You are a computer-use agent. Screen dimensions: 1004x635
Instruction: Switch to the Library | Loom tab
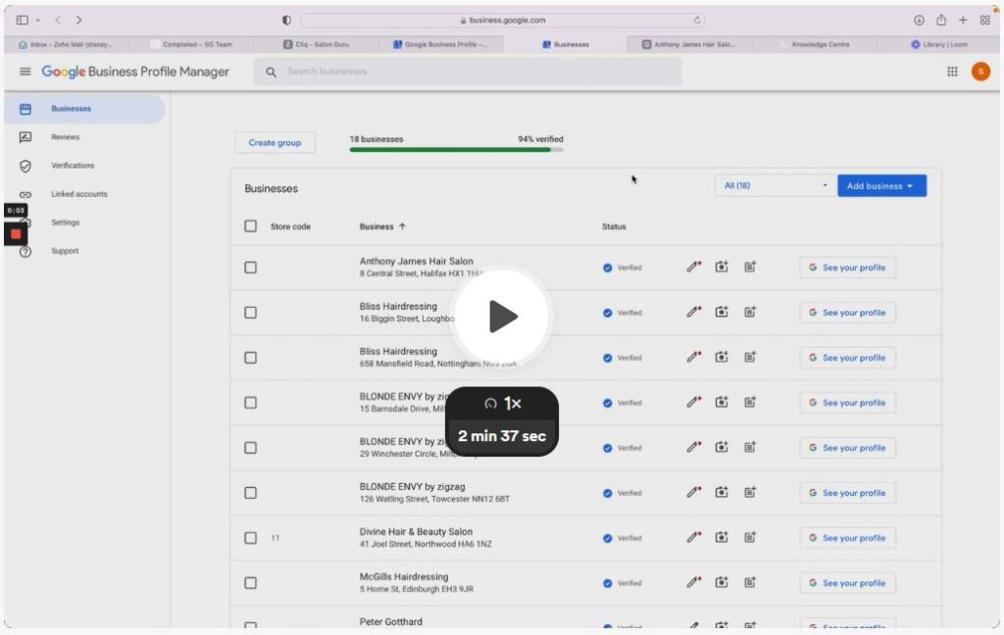point(938,44)
